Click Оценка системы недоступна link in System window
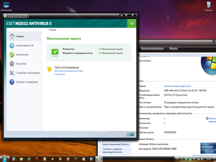 click(177, 86)
